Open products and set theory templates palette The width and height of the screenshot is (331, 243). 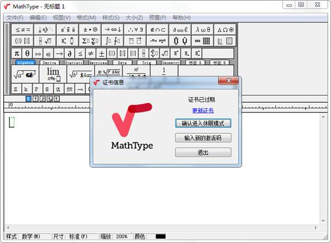(x=180, y=41)
